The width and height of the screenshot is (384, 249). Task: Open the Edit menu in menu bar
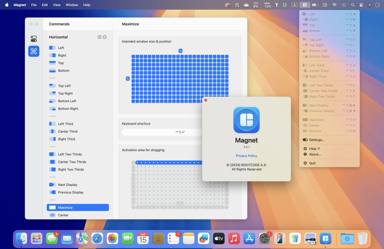coord(45,5)
